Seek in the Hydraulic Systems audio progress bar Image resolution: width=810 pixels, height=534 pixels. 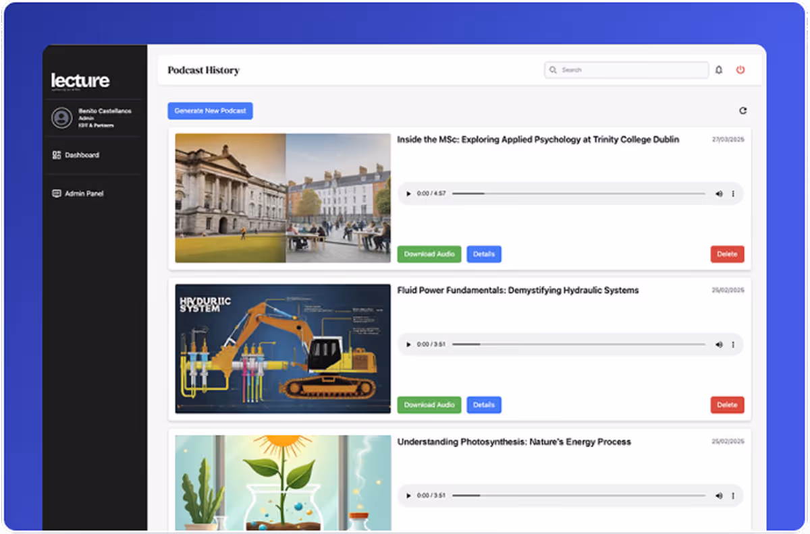tap(578, 345)
